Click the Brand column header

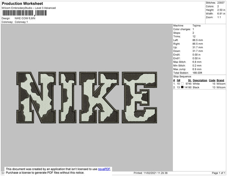point(221,80)
